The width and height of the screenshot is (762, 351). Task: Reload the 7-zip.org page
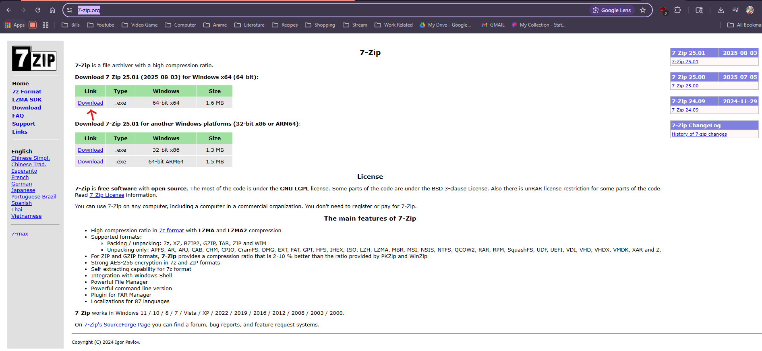pos(38,10)
